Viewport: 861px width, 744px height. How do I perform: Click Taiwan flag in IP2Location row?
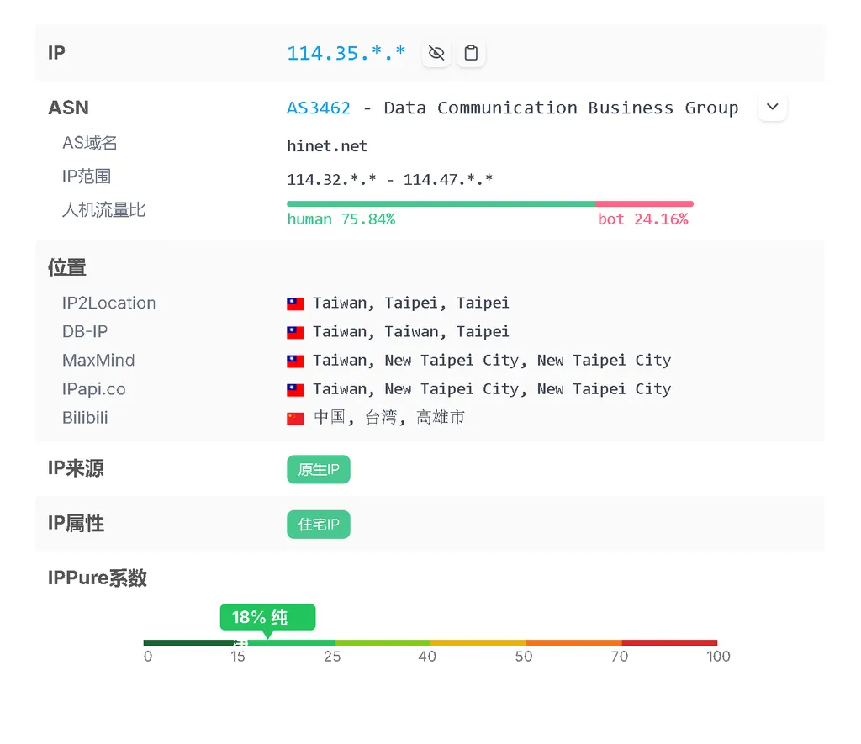point(295,303)
